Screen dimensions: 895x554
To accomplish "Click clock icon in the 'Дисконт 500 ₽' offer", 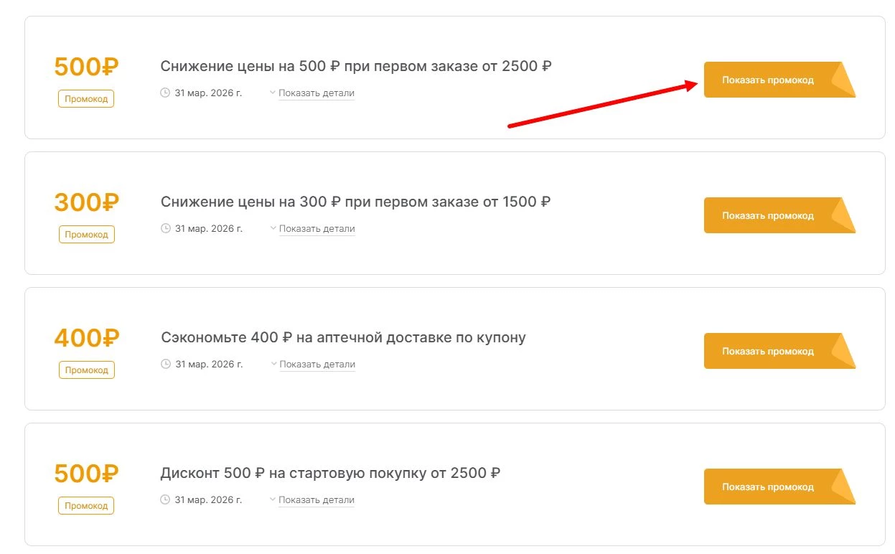I will [x=165, y=500].
